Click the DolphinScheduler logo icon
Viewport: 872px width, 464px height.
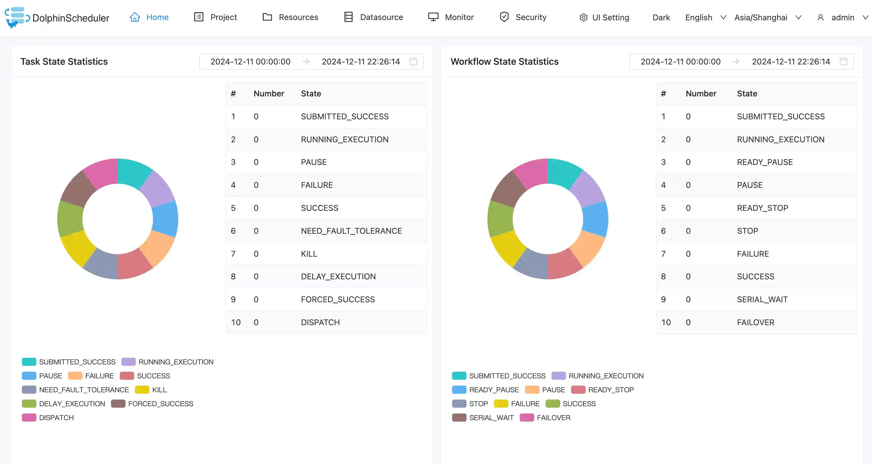coord(16,17)
